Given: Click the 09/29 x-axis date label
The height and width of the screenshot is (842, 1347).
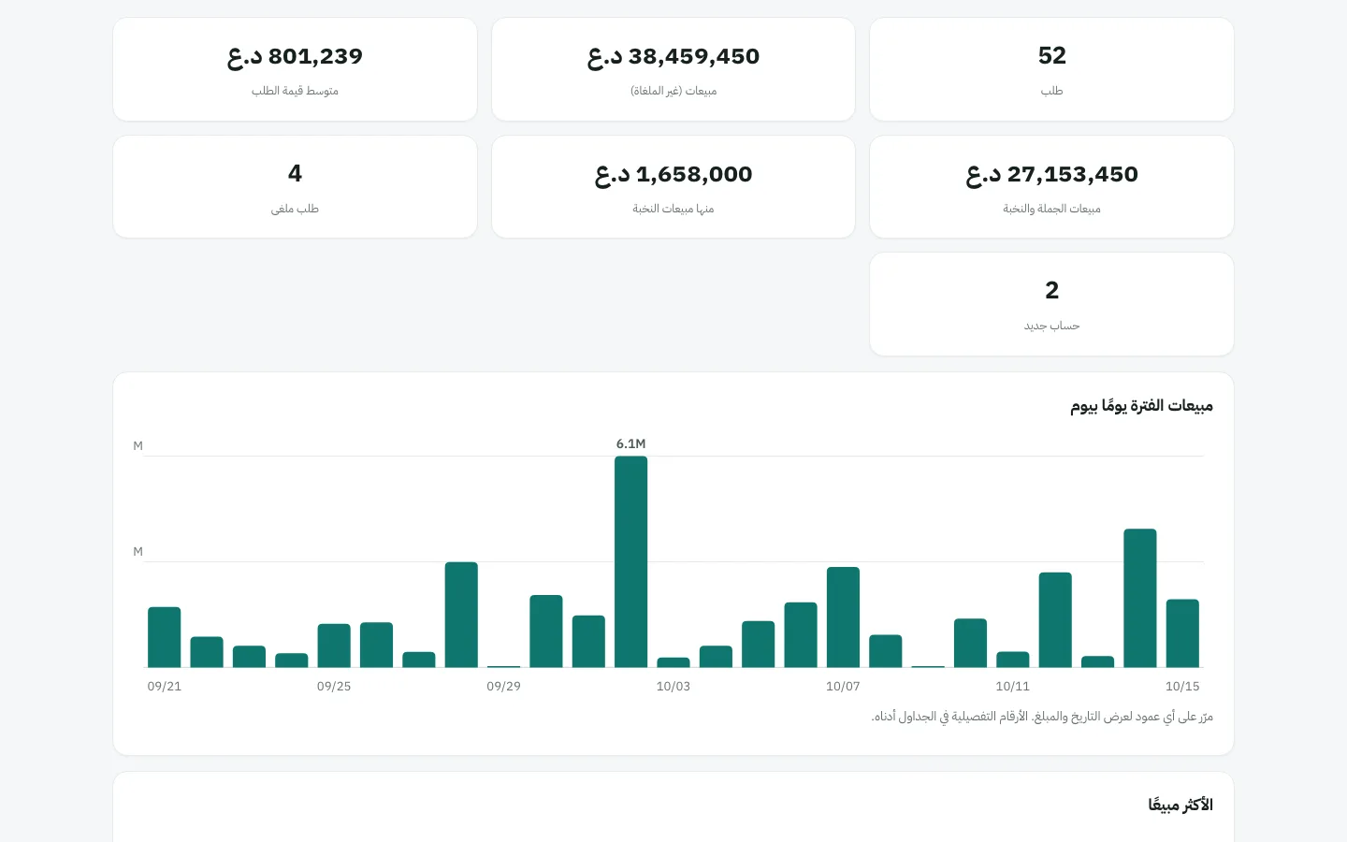Looking at the screenshot, I should pos(503,687).
